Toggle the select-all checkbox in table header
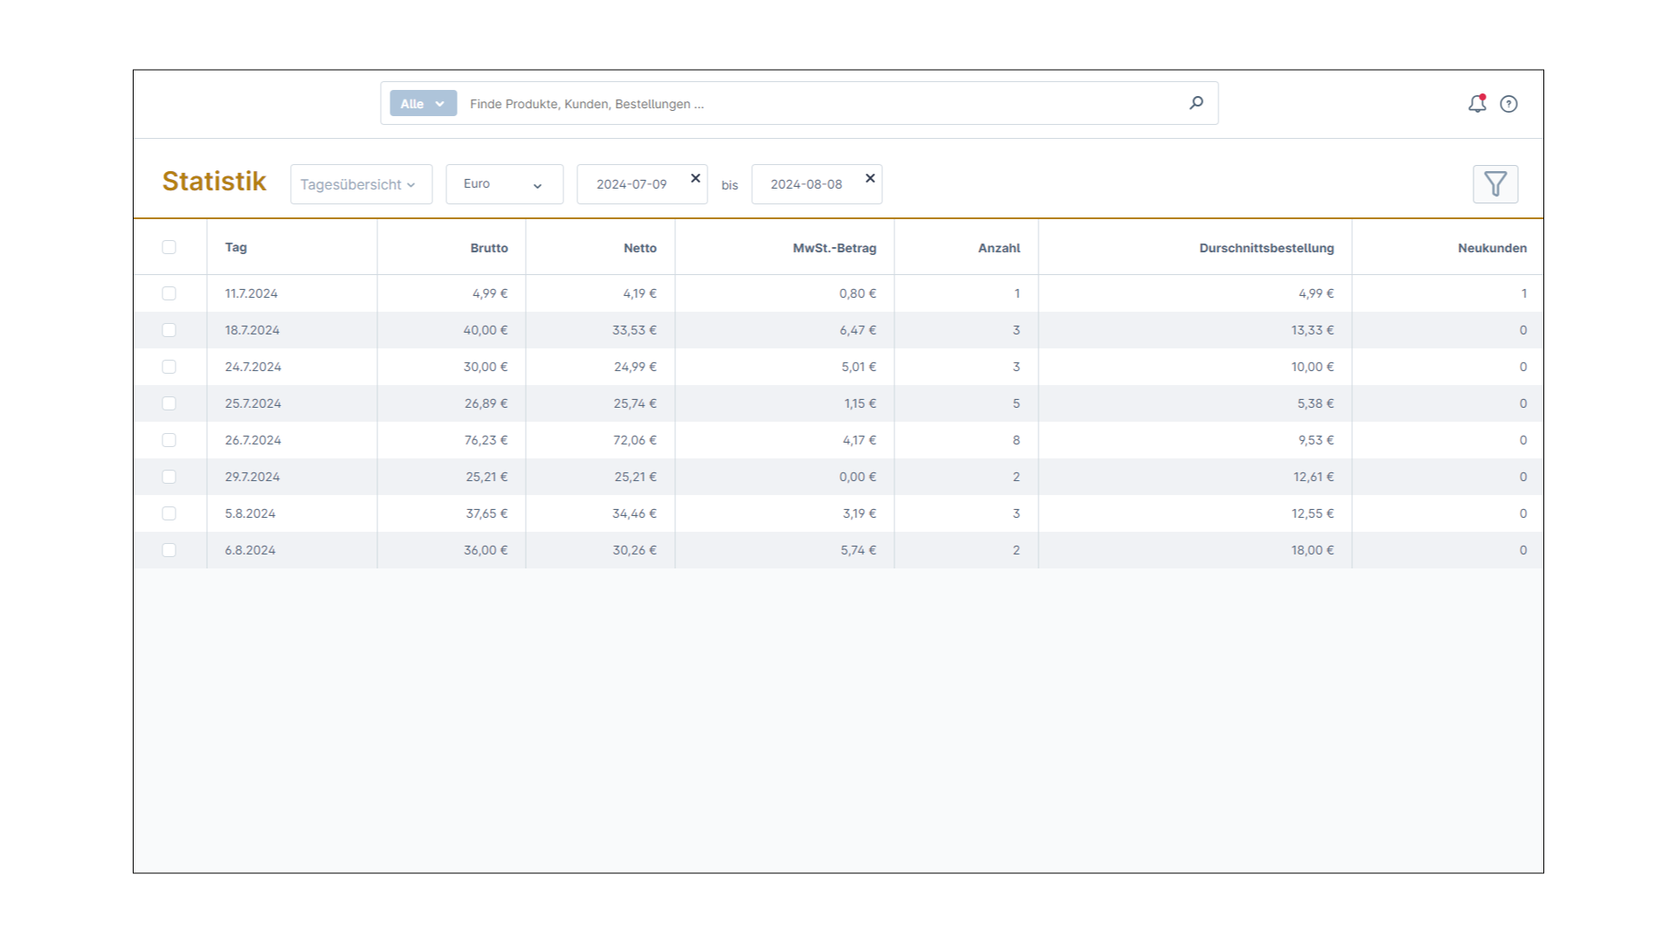The width and height of the screenshot is (1677, 943). (x=169, y=247)
